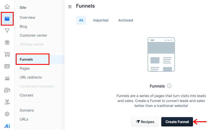
Task: Open URLs in Site menu
Action: click(x=24, y=119)
